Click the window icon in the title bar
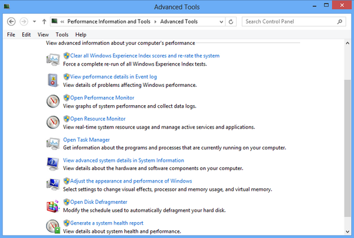This screenshot has width=354, height=238. pyautogui.click(x=6, y=6)
